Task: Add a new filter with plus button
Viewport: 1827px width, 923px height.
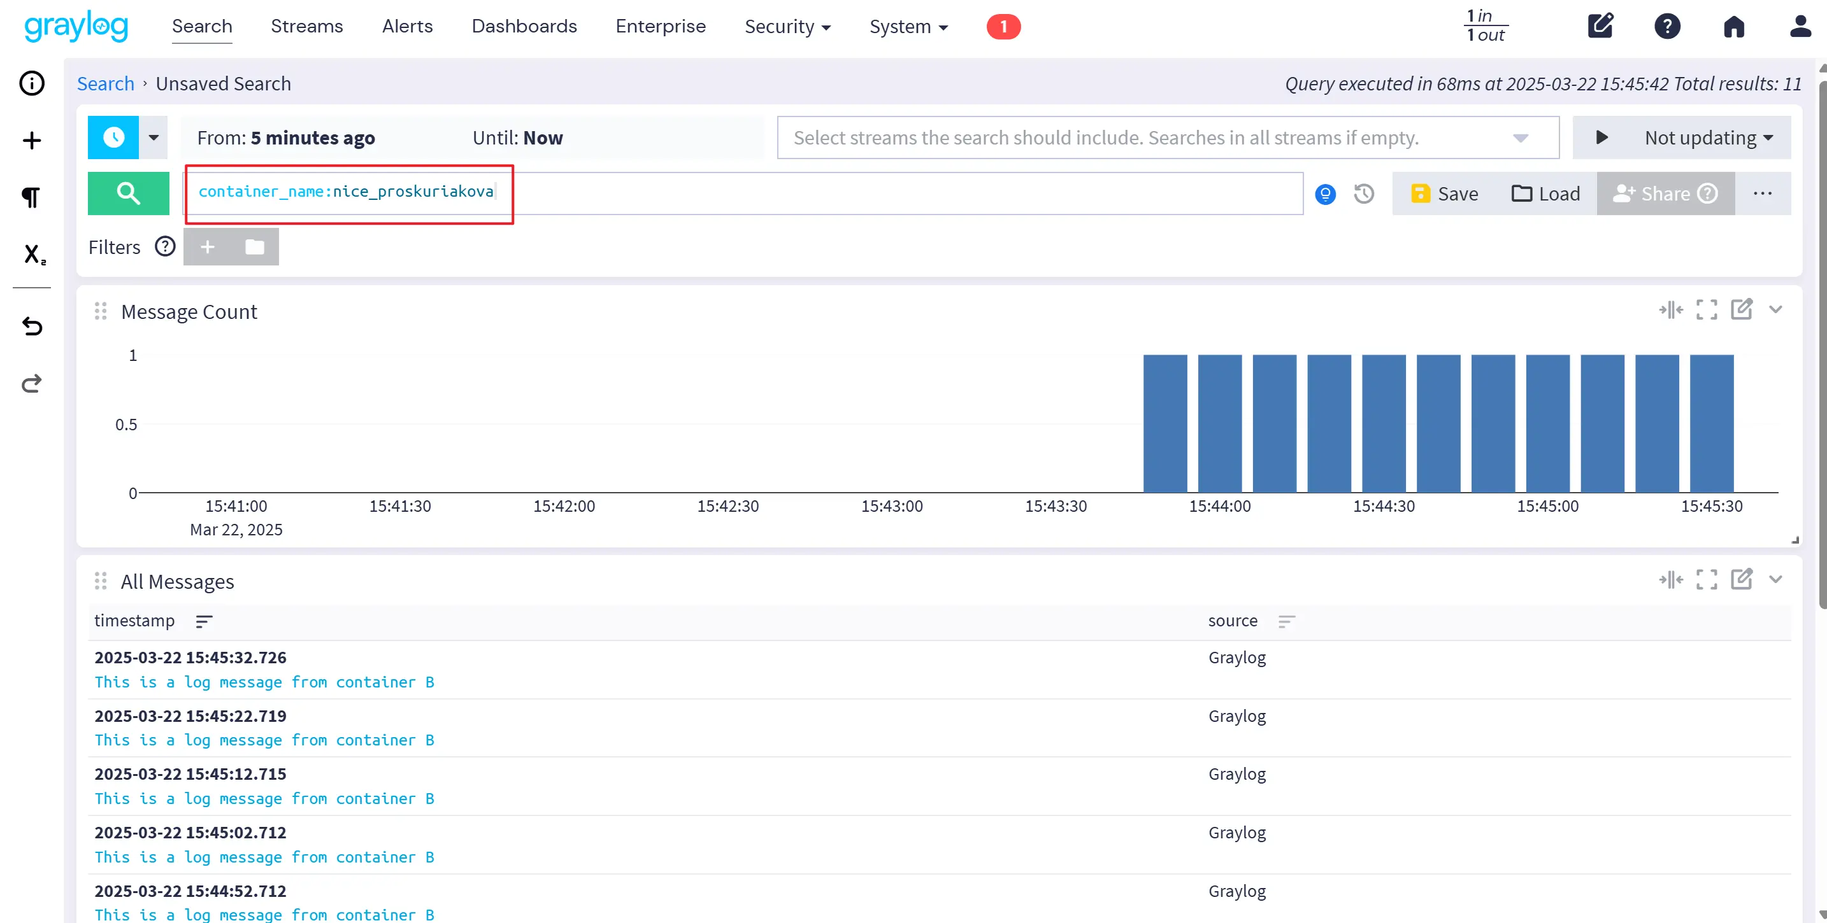Action: click(207, 247)
